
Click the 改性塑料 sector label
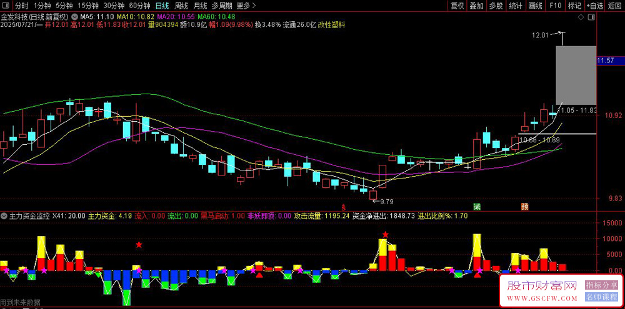click(x=332, y=25)
